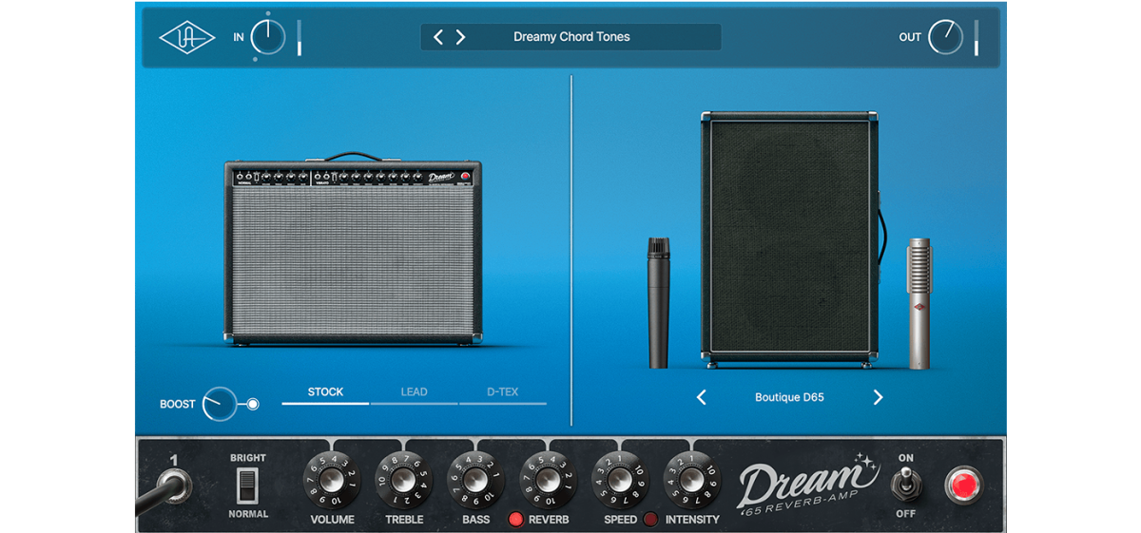Adjust the IN input level knob

[x=268, y=37]
